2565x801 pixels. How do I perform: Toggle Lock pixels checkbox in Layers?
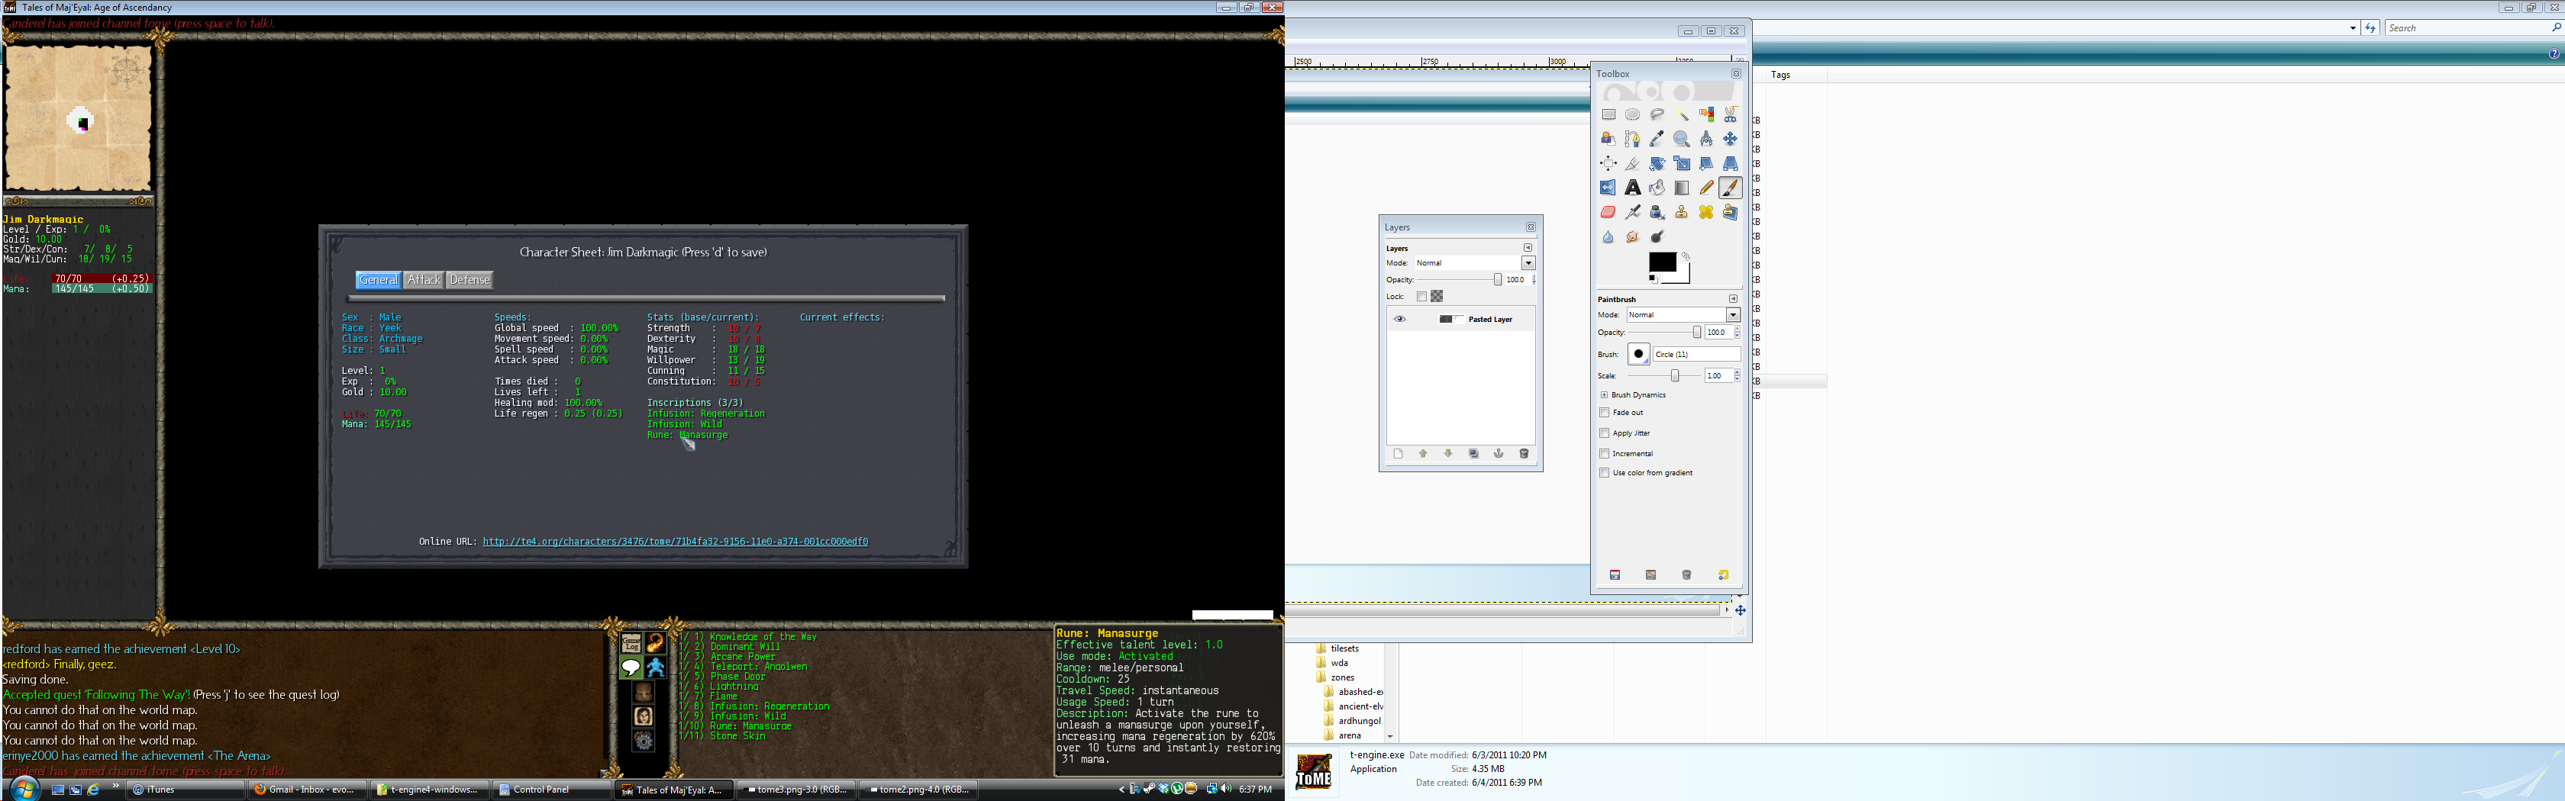coord(1422,297)
